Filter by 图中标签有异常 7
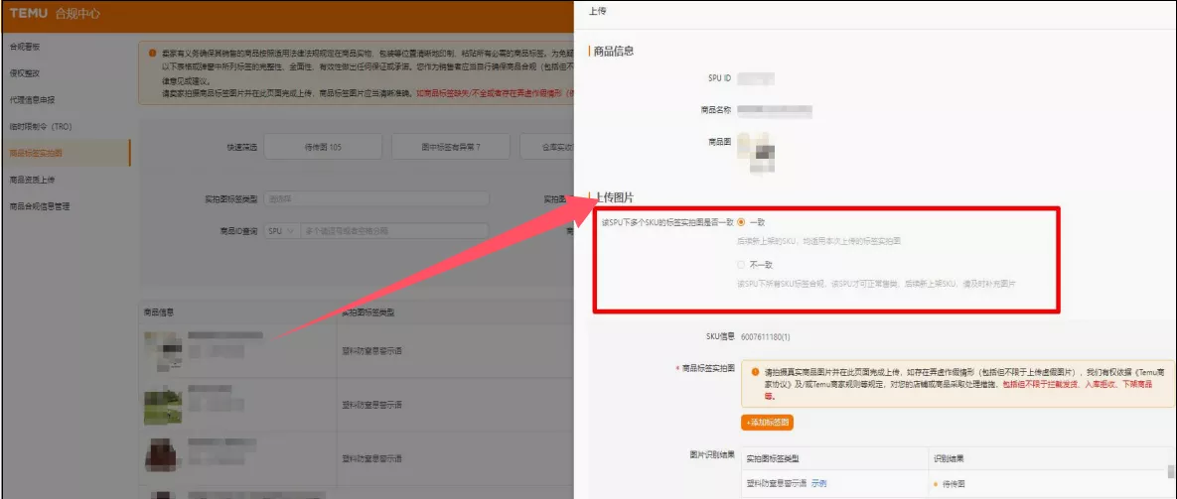1177x499 pixels. click(x=450, y=147)
